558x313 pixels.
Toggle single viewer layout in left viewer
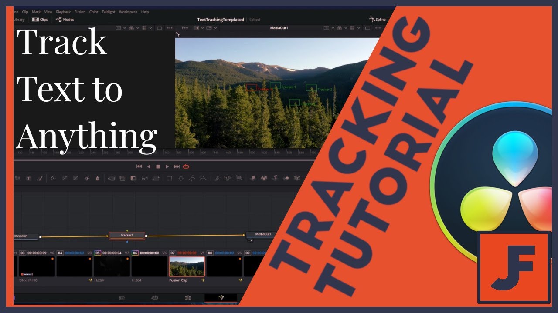(160, 28)
